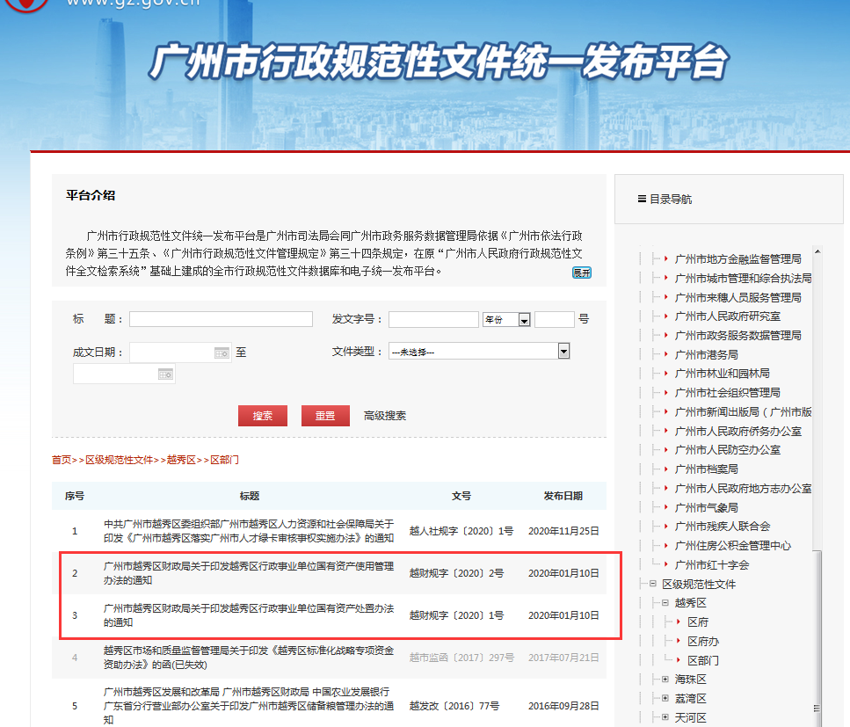Collapse the 越秀区 tree node

point(665,603)
